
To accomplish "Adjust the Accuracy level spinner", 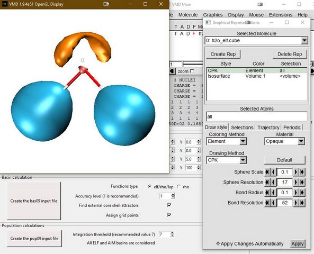I will click(x=173, y=196).
